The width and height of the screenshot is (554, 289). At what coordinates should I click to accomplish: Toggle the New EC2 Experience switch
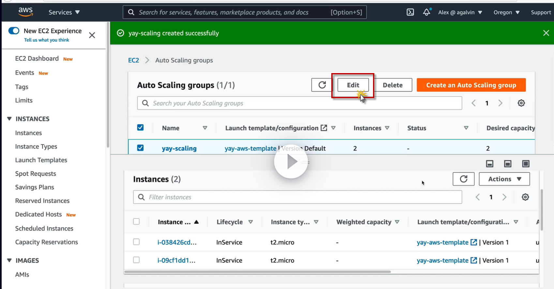[x=14, y=31]
